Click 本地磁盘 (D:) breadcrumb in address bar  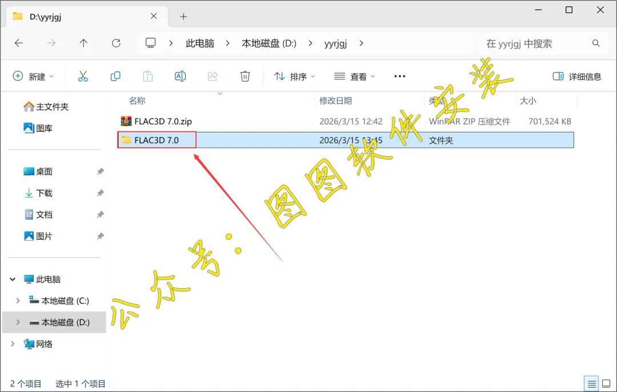pyautogui.click(x=269, y=43)
